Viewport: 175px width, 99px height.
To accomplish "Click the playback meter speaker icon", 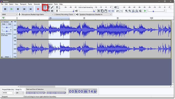I will click(x=115, y=7).
